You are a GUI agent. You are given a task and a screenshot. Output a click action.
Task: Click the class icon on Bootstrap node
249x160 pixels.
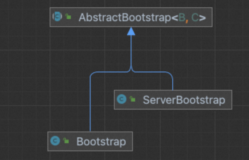(55, 141)
